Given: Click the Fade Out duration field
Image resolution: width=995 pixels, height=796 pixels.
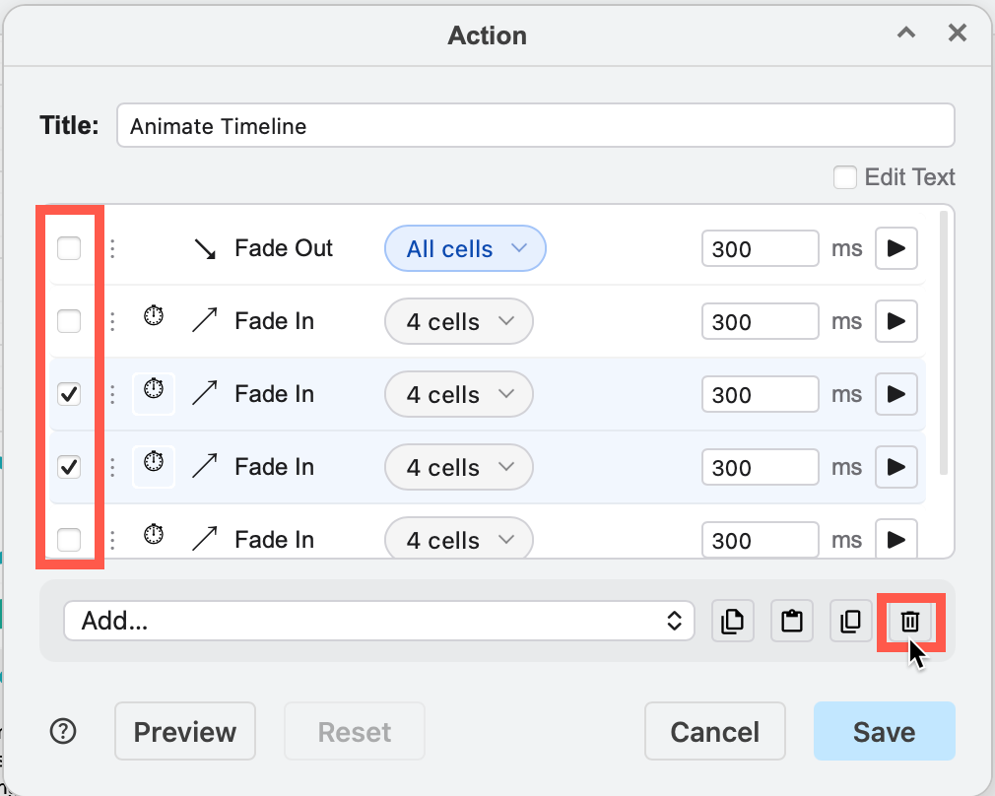Looking at the screenshot, I should (761, 248).
